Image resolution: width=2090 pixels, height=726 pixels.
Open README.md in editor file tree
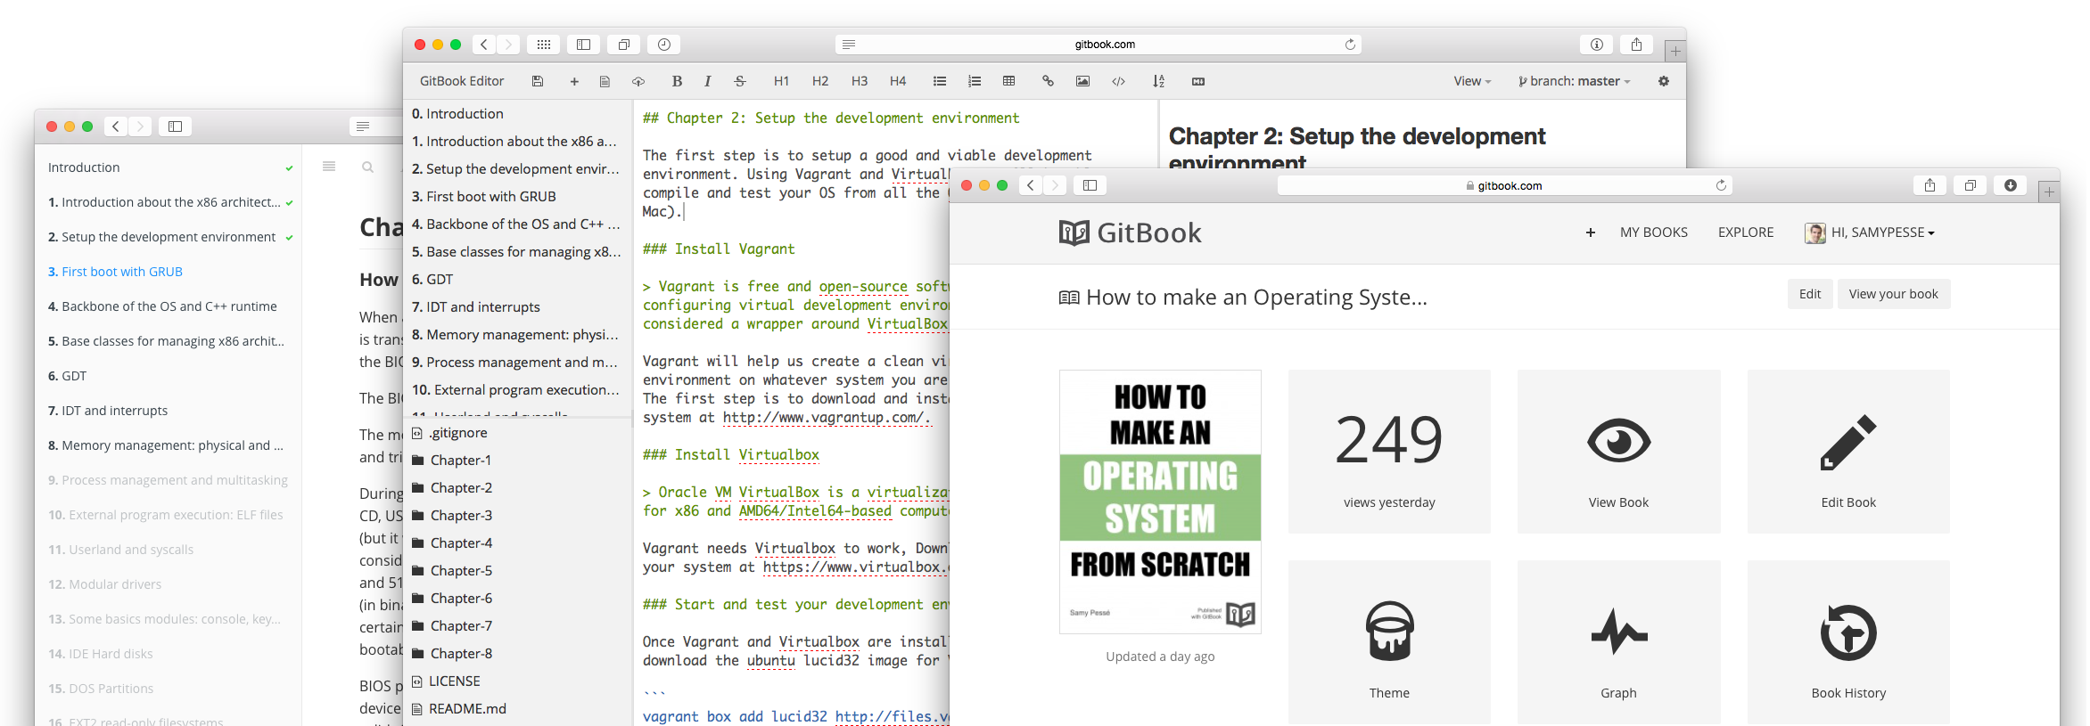[x=459, y=709]
